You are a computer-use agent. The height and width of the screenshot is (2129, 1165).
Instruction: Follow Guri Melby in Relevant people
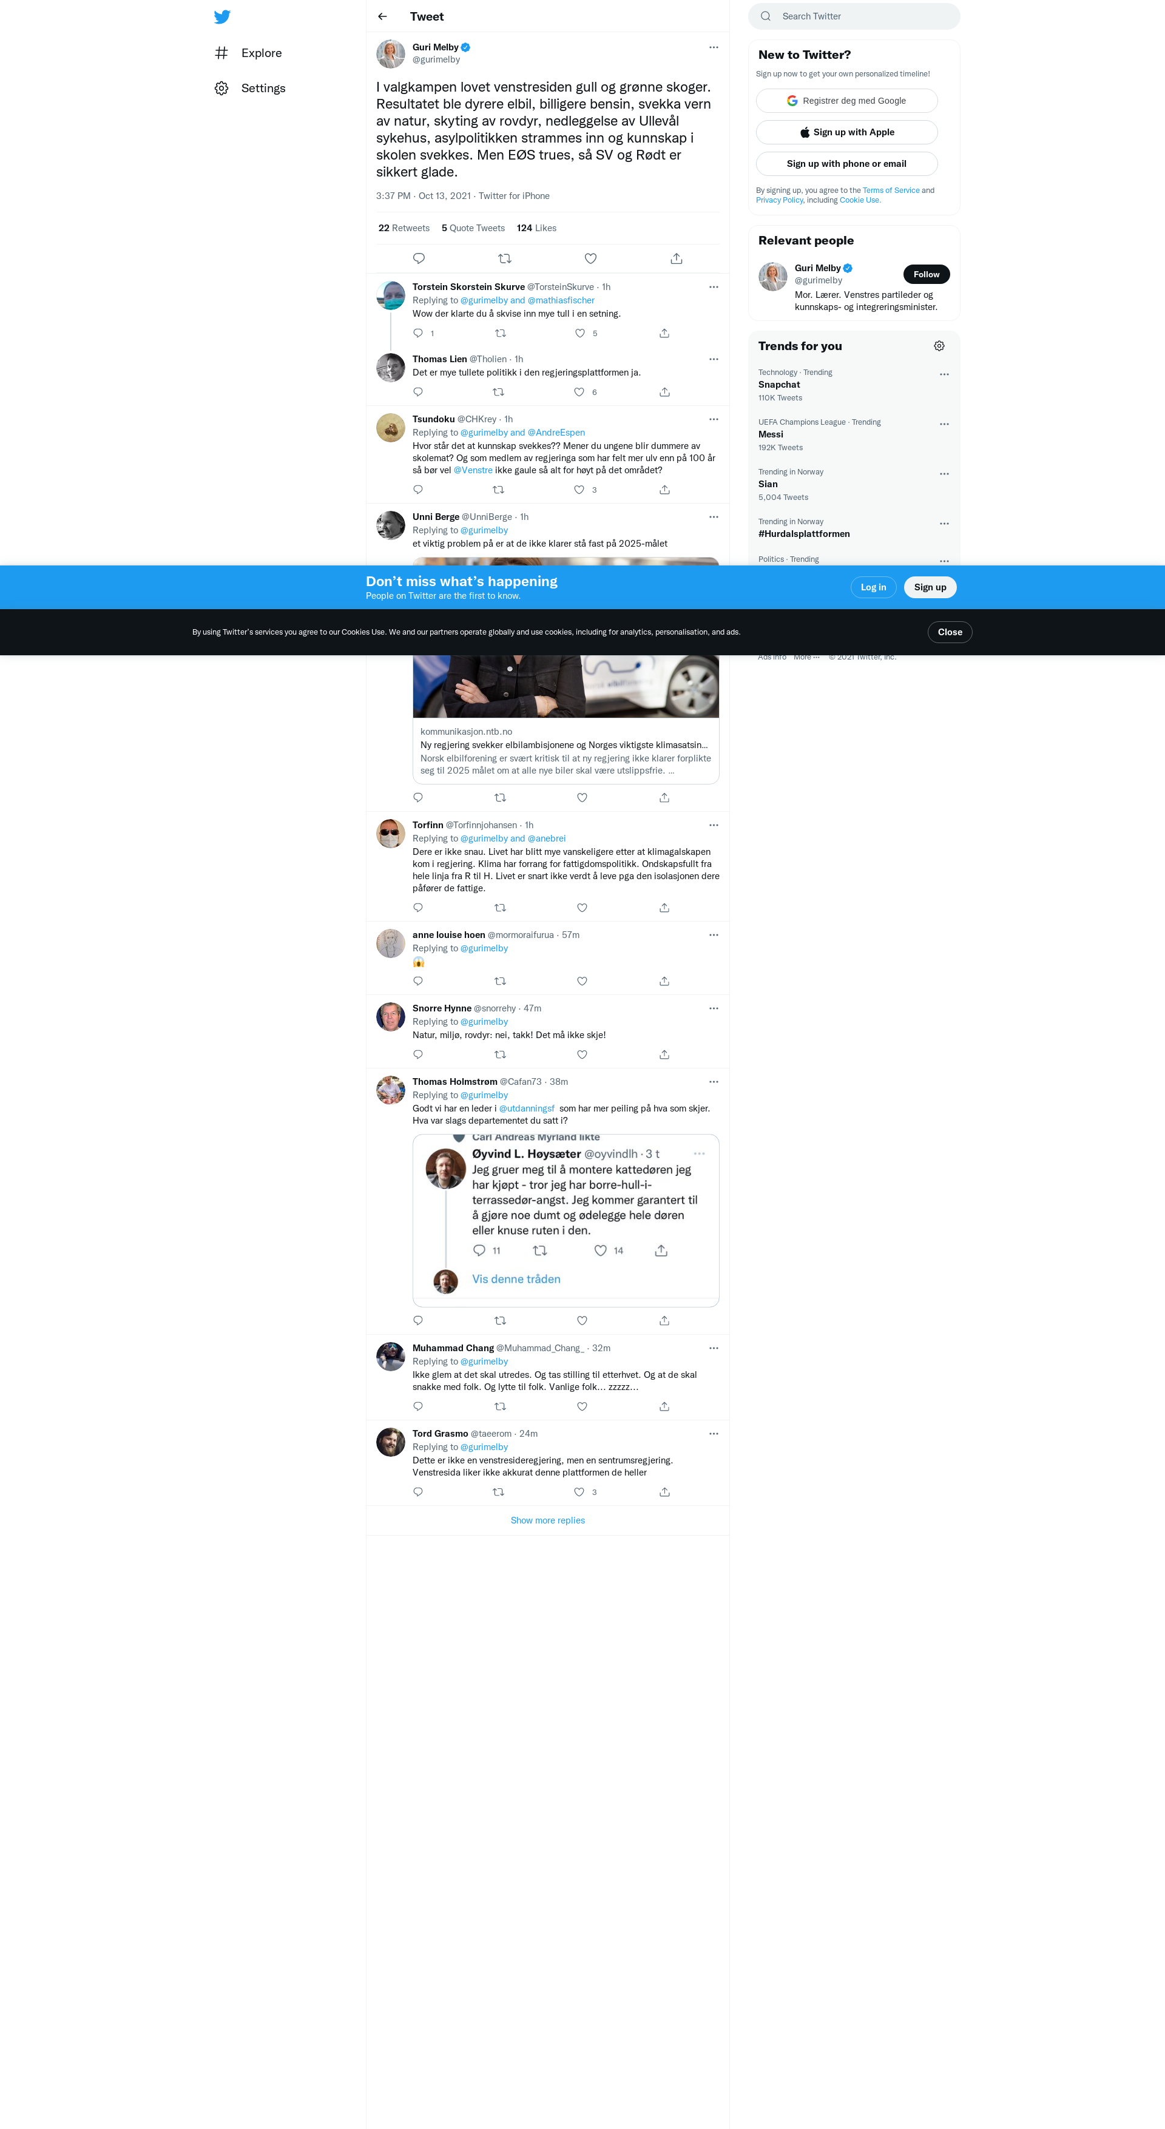tap(925, 274)
